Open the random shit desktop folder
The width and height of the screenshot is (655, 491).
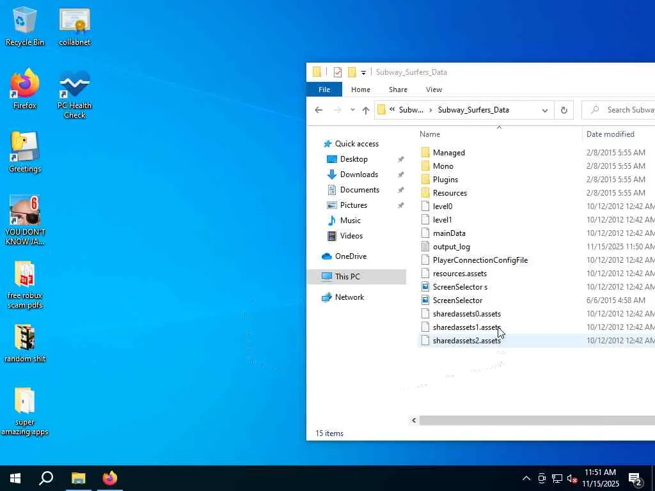click(25, 343)
